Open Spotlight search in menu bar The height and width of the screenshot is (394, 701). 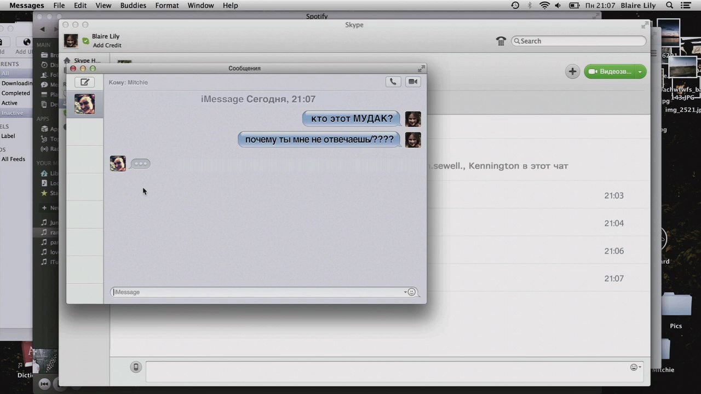669,5
